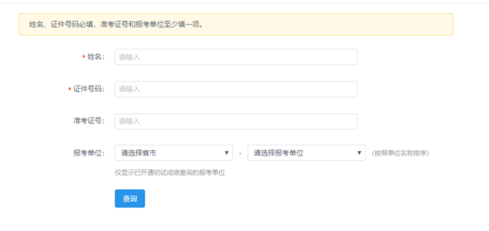Click the 姓名 field label
The width and height of the screenshot is (489, 231).
click(x=96, y=57)
